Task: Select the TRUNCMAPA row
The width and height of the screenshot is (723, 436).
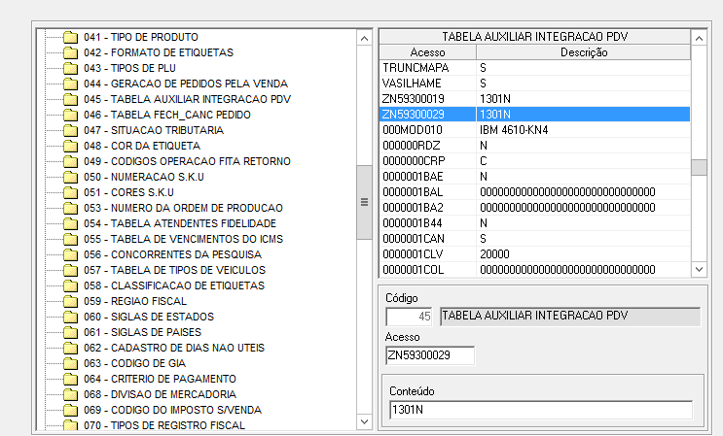Action: (x=535, y=68)
